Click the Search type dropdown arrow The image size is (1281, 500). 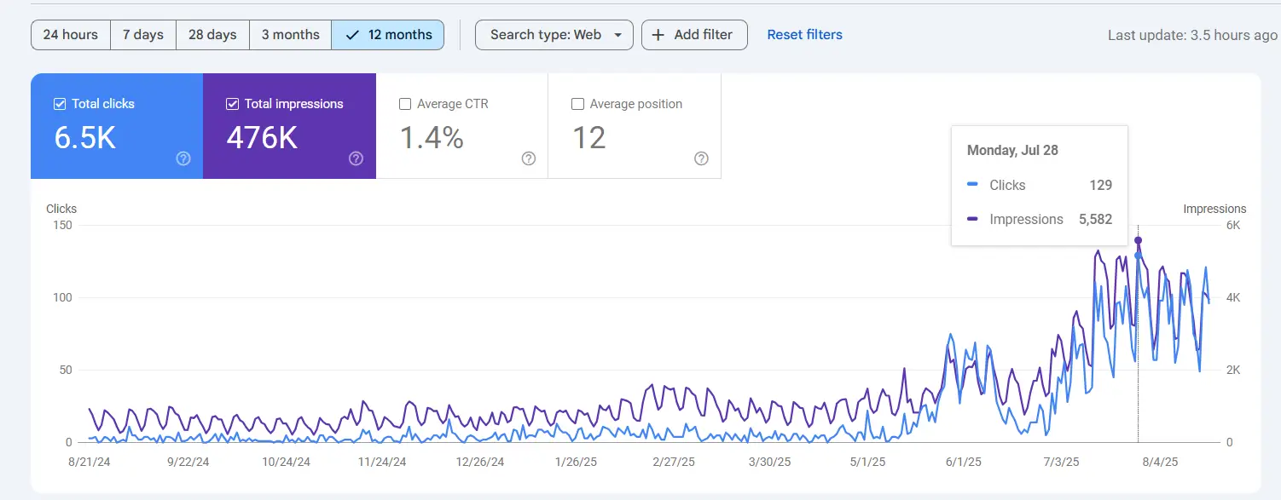pos(617,36)
